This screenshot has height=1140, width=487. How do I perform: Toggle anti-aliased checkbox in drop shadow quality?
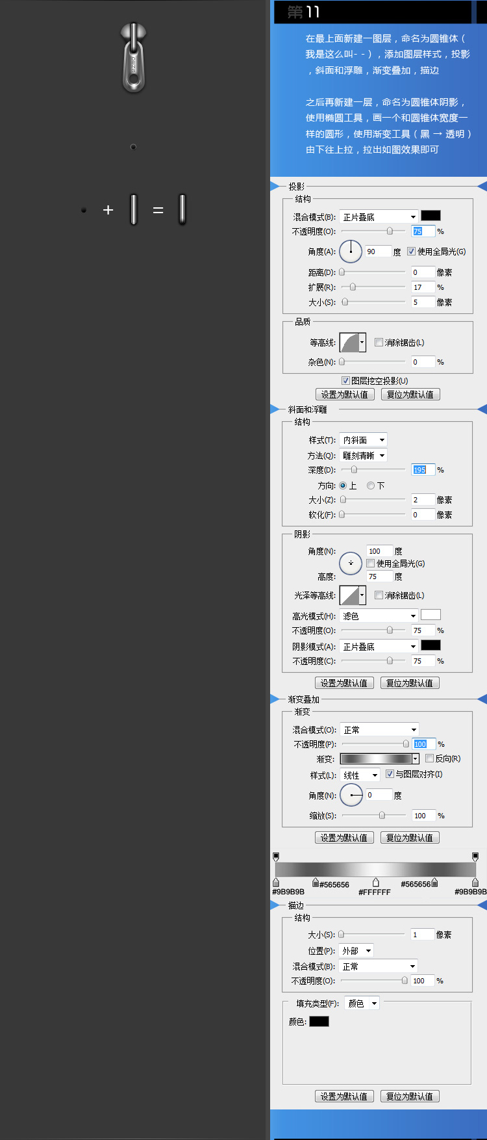(379, 343)
